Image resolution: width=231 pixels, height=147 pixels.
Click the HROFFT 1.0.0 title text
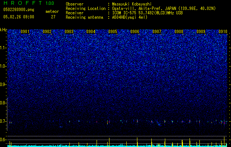tap(29, 3)
